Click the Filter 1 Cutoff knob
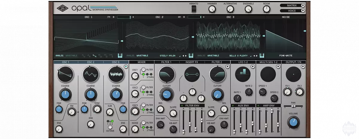 click(167, 95)
